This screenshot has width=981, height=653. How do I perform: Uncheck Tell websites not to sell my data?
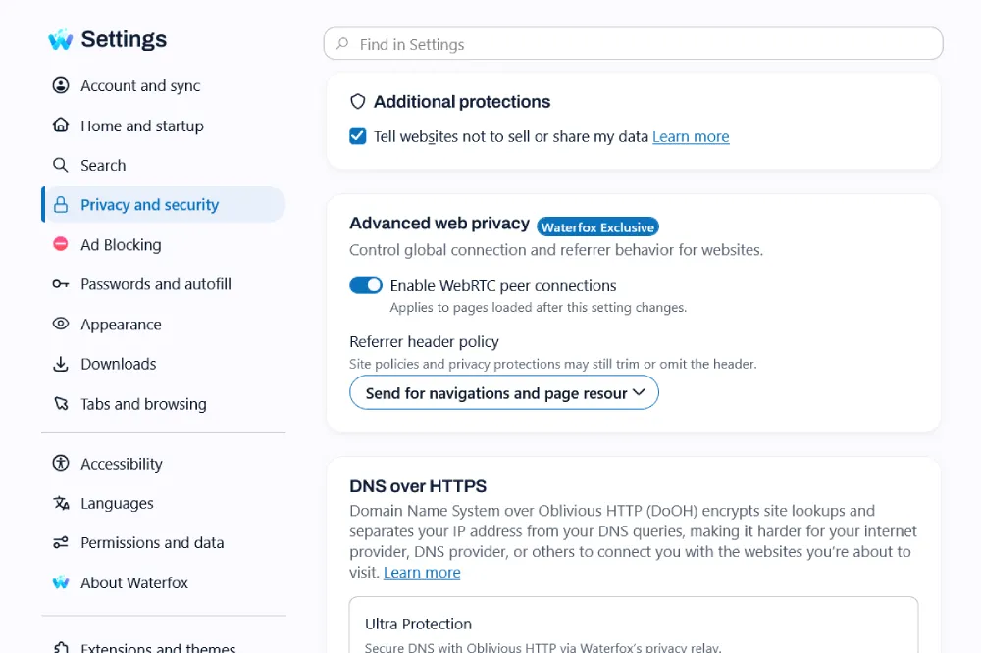[x=358, y=136]
